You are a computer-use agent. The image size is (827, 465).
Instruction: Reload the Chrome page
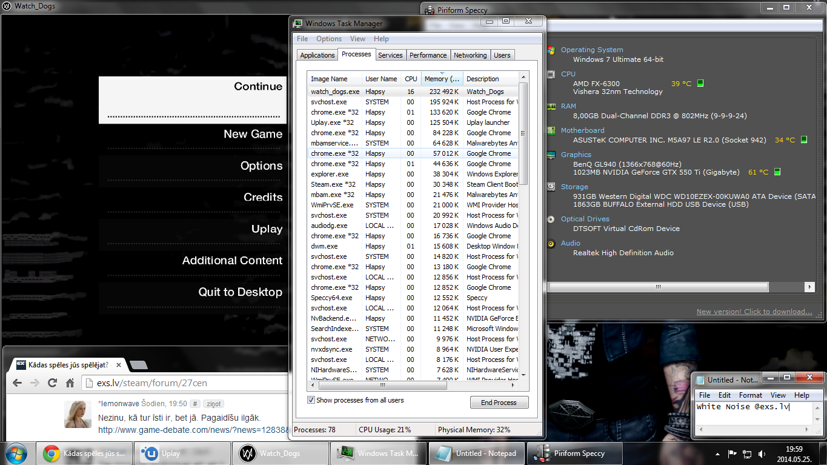point(53,383)
